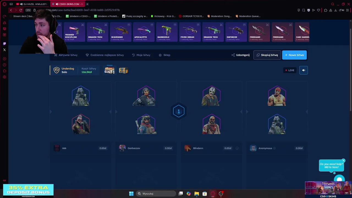The image size is (352, 198).
Task: Open Nowa bitwa to create battle
Action: (294, 55)
